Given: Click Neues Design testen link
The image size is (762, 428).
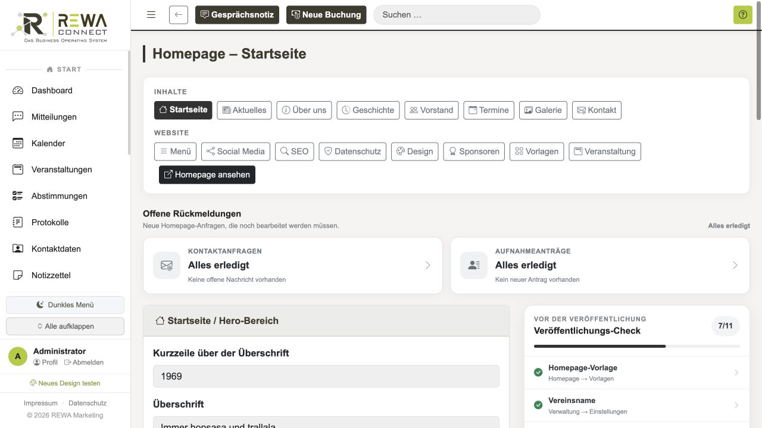Looking at the screenshot, I should click(x=65, y=383).
